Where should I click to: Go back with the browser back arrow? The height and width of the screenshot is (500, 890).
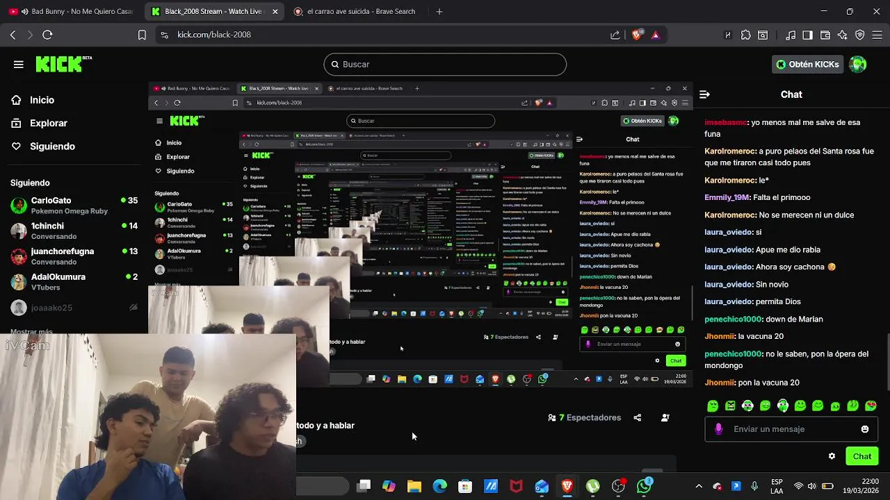13,35
